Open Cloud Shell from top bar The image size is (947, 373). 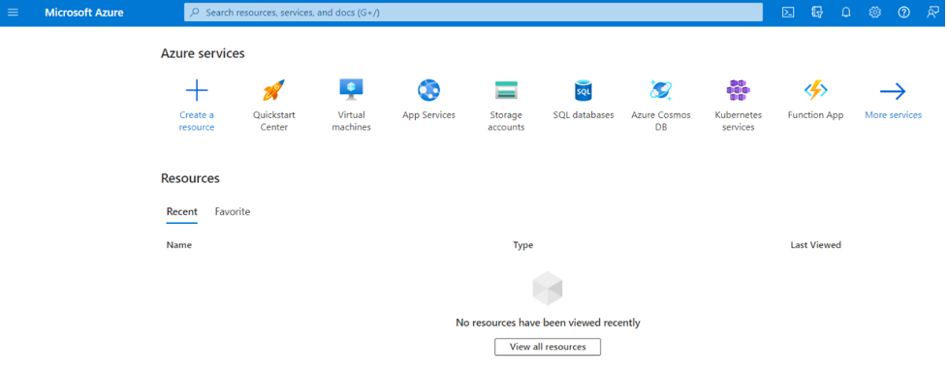coord(788,12)
